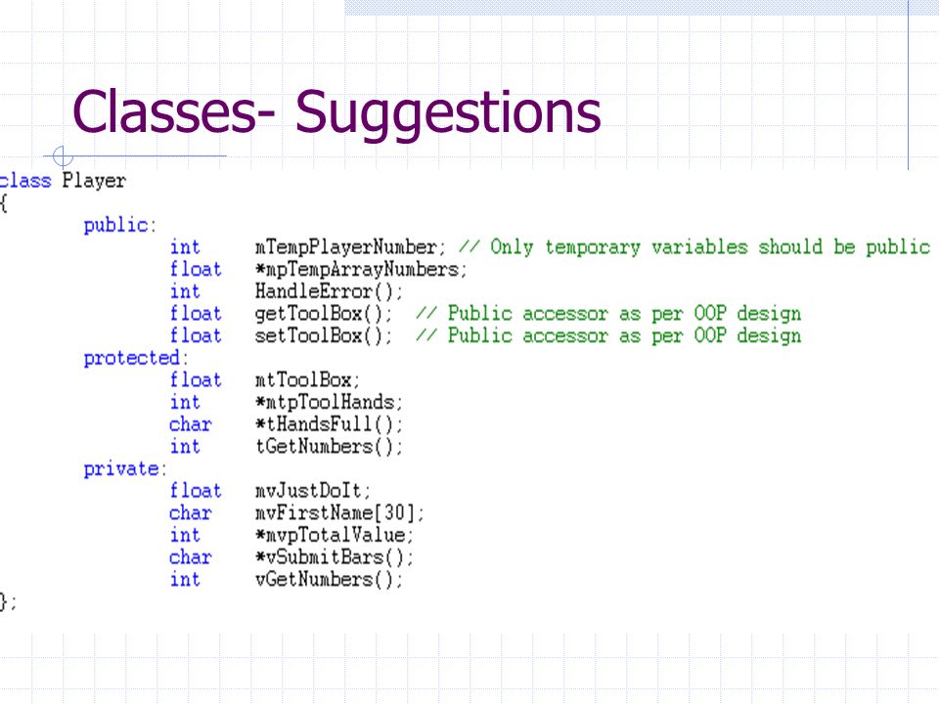Screen dimensions: 939x704
Task: Click the "float" type before mvJustDoIt
Action: click(x=196, y=491)
